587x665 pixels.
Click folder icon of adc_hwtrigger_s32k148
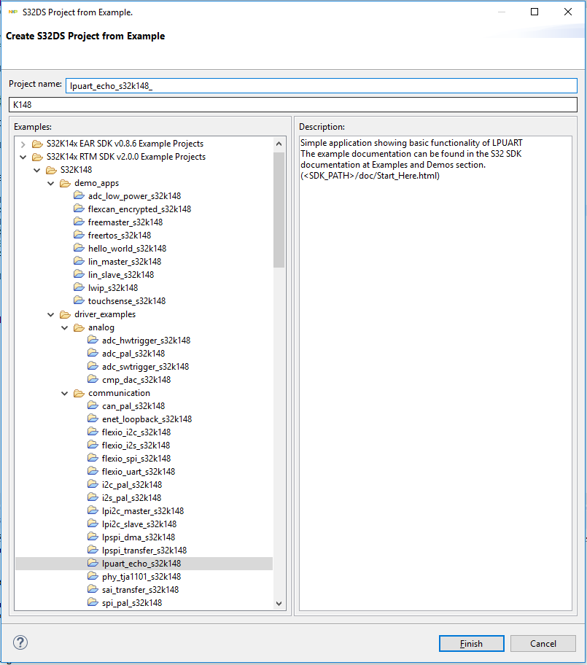point(93,340)
